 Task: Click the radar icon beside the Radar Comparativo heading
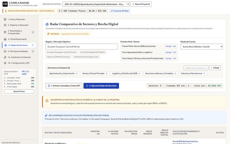tap(47, 24)
